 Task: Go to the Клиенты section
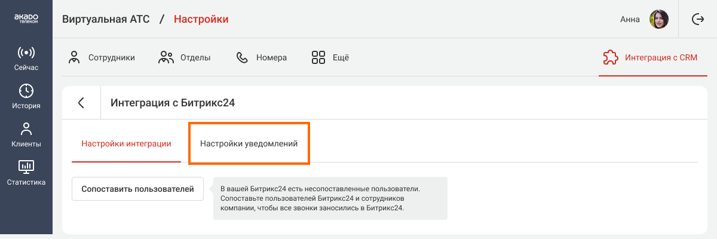26,135
